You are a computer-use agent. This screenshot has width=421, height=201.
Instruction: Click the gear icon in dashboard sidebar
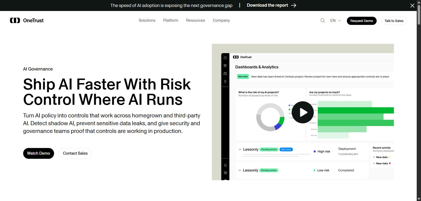[x=225, y=173]
